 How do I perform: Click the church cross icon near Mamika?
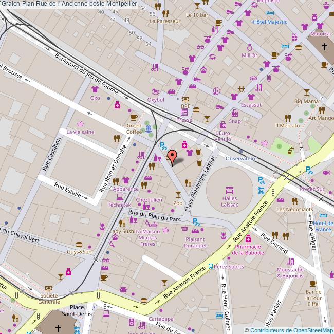tap(324, 47)
